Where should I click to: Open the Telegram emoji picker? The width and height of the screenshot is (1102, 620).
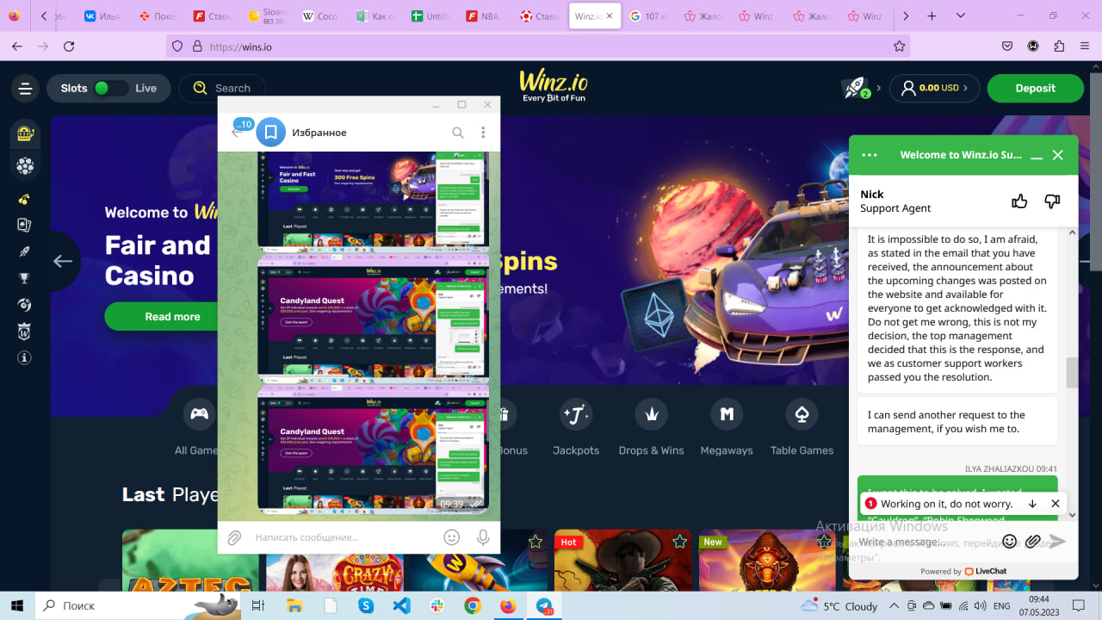[x=451, y=537]
